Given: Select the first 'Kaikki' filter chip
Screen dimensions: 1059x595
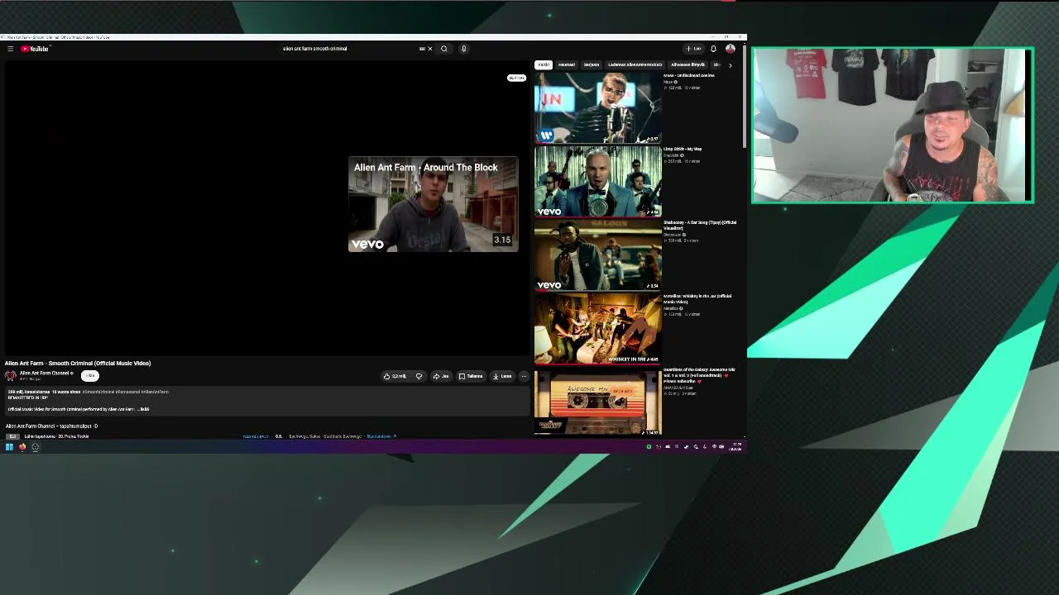Looking at the screenshot, I should pyautogui.click(x=544, y=64).
